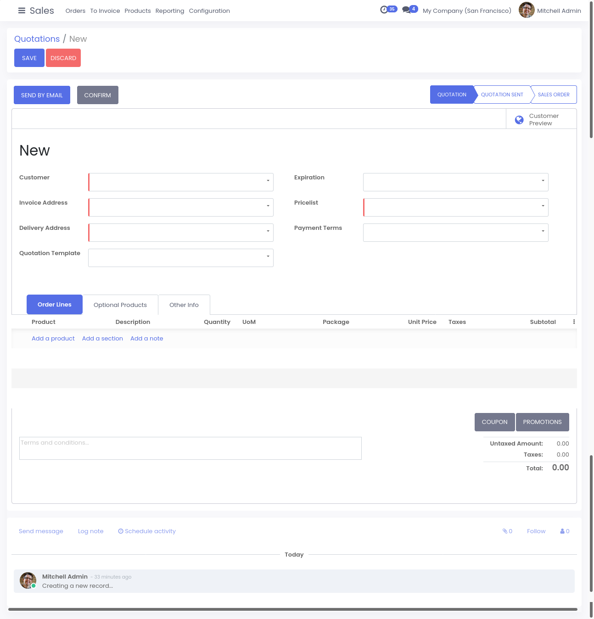This screenshot has width=594, height=619.
Task: Click the CONFIRM button
Action: [98, 95]
